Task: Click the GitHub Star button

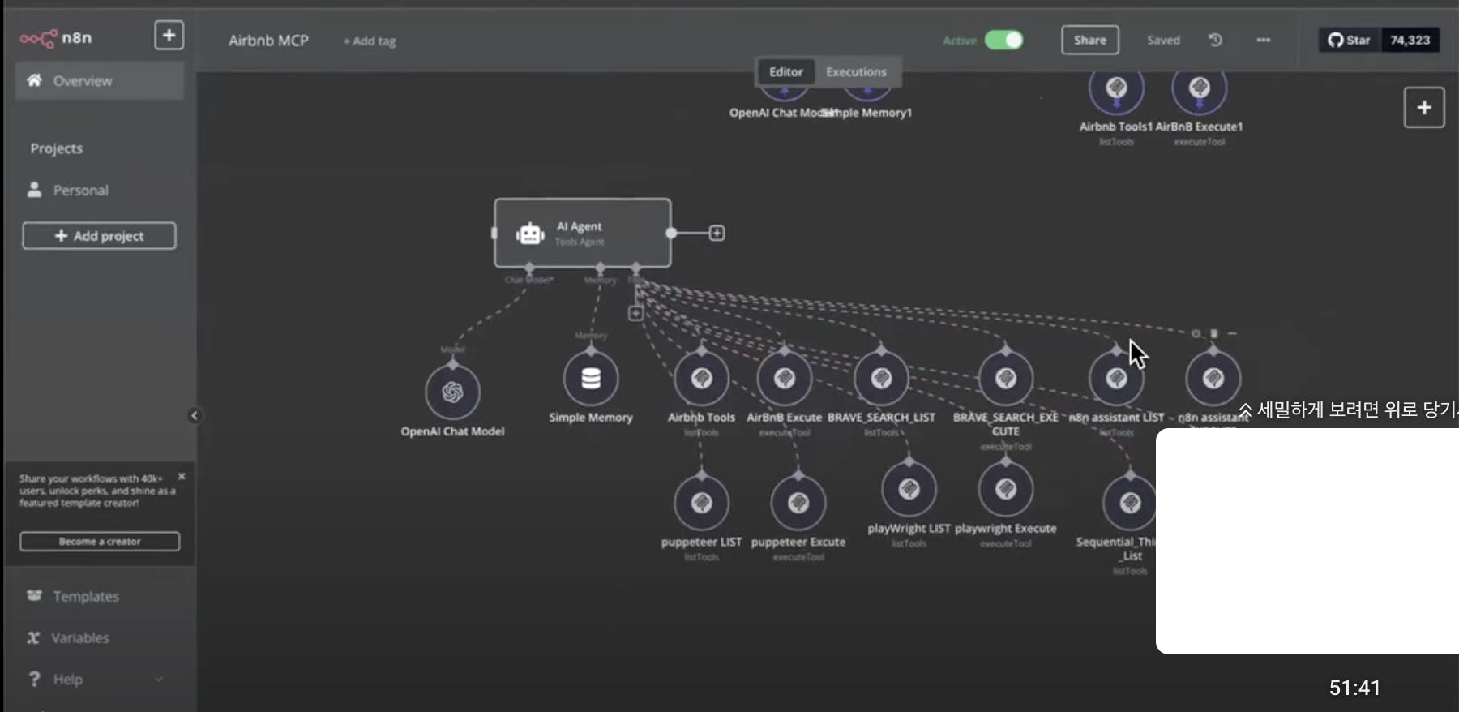Action: tap(1350, 40)
